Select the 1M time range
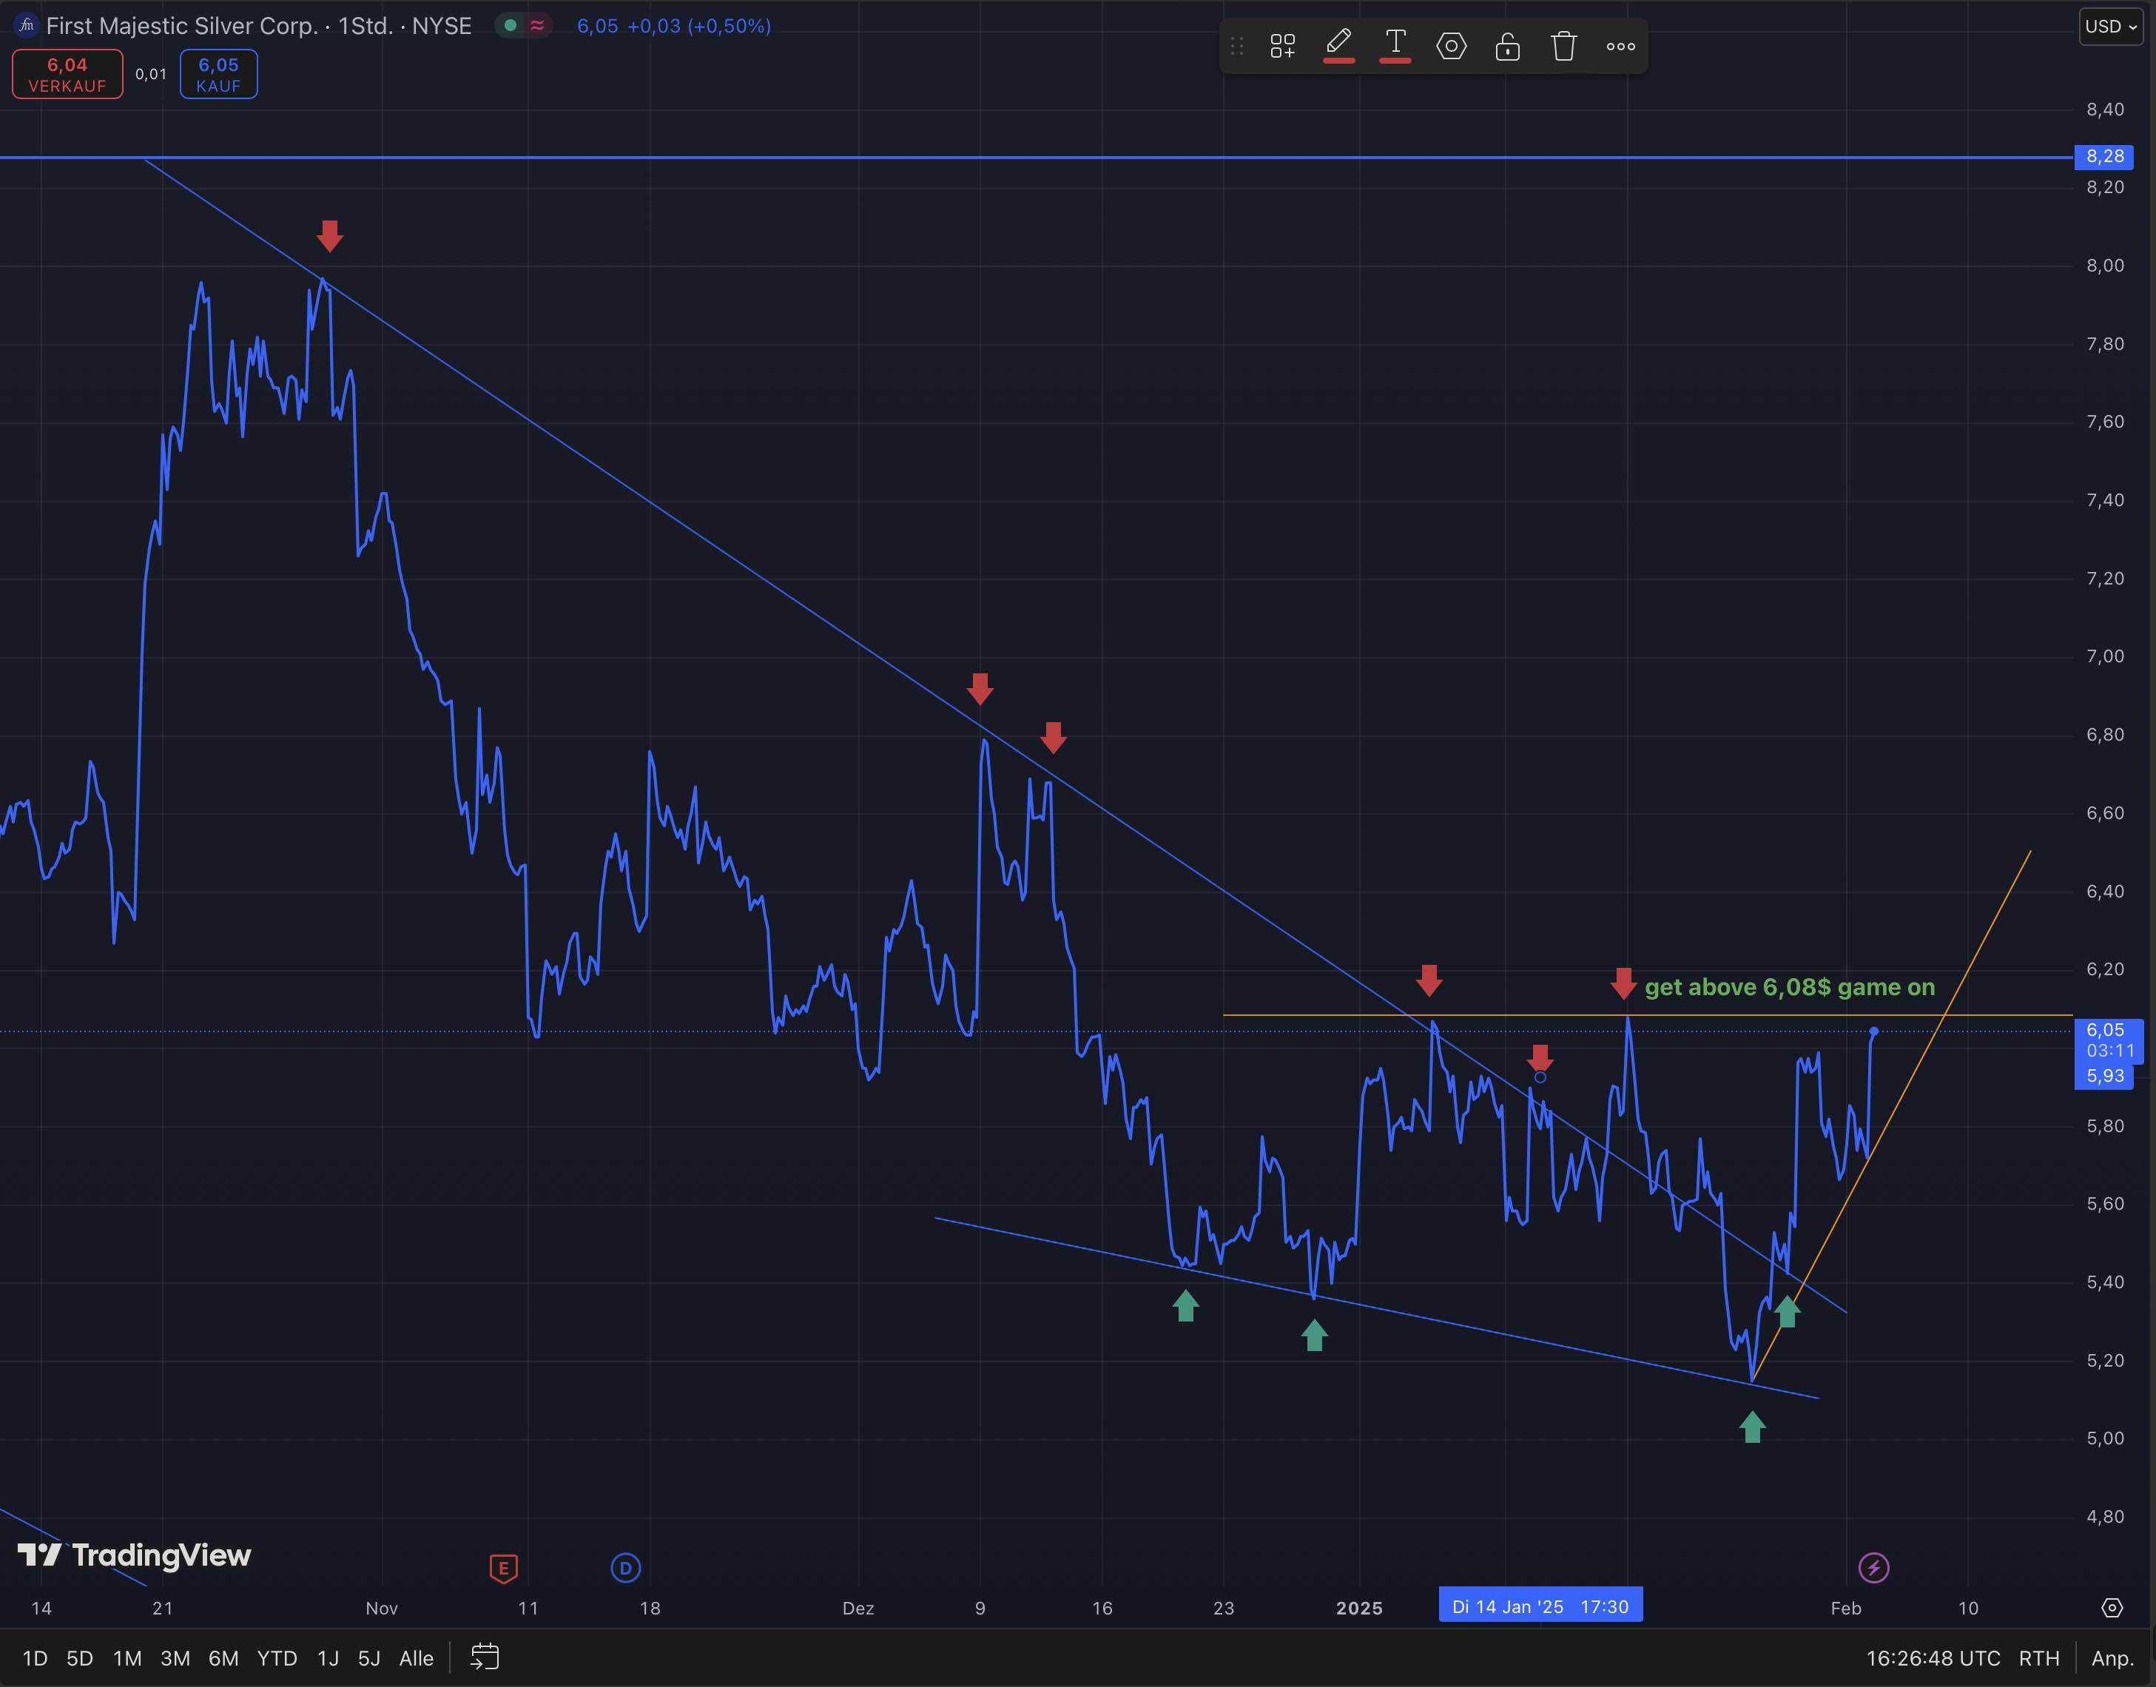This screenshot has width=2156, height=1687. pos(127,1658)
